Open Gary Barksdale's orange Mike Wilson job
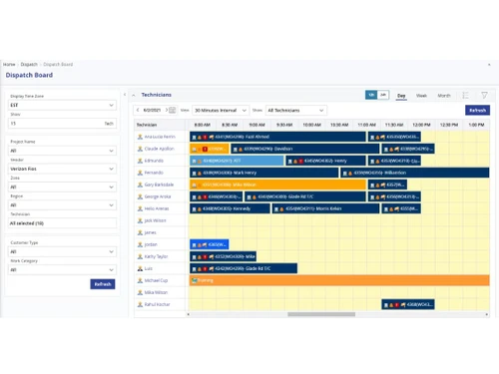The height and width of the screenshot is (374, 499). (277, 185)
